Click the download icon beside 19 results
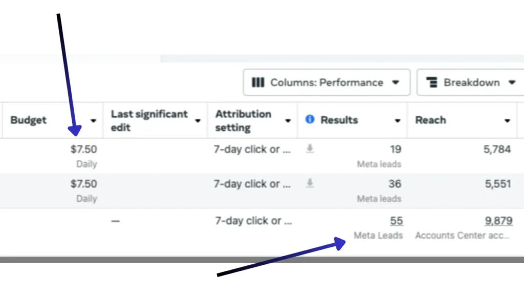524x295 pixels. click(310, 149)
